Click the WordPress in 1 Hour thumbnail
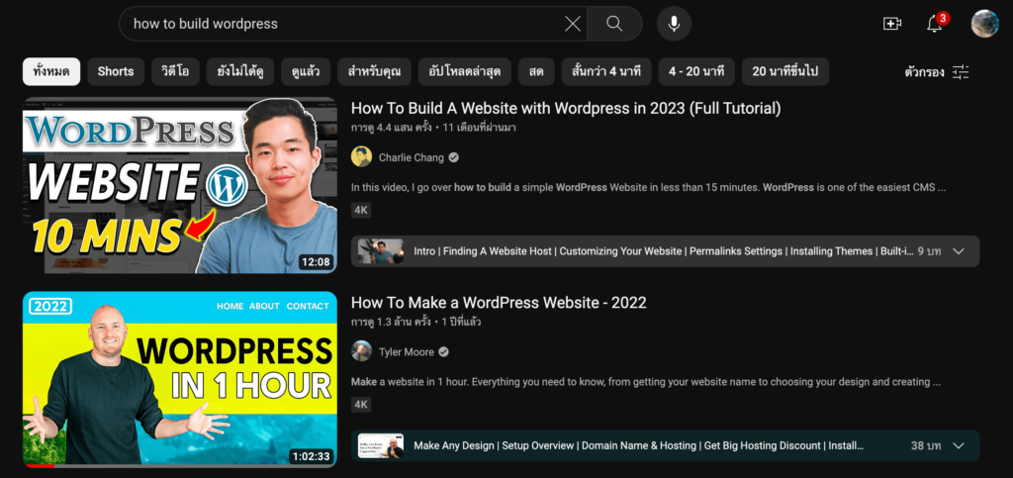Viewport: 1013px width, 478px height. pyautogui.click(x=180, y=379)
